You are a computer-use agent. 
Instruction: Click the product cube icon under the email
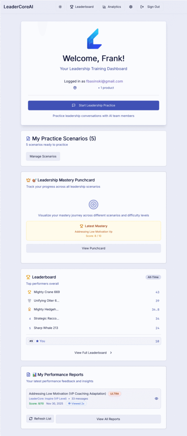(x=75, y=88)
